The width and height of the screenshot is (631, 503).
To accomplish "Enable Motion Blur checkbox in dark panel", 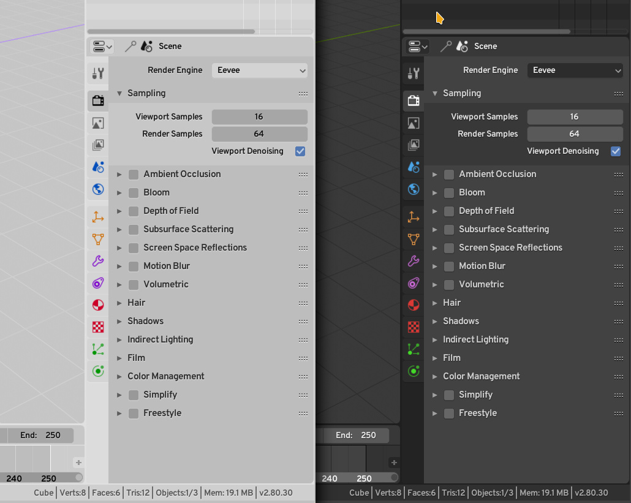I will coord(449,267).
